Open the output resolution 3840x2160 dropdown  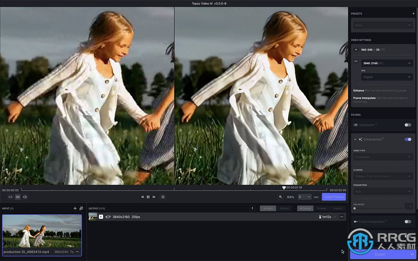coord(387,63)
